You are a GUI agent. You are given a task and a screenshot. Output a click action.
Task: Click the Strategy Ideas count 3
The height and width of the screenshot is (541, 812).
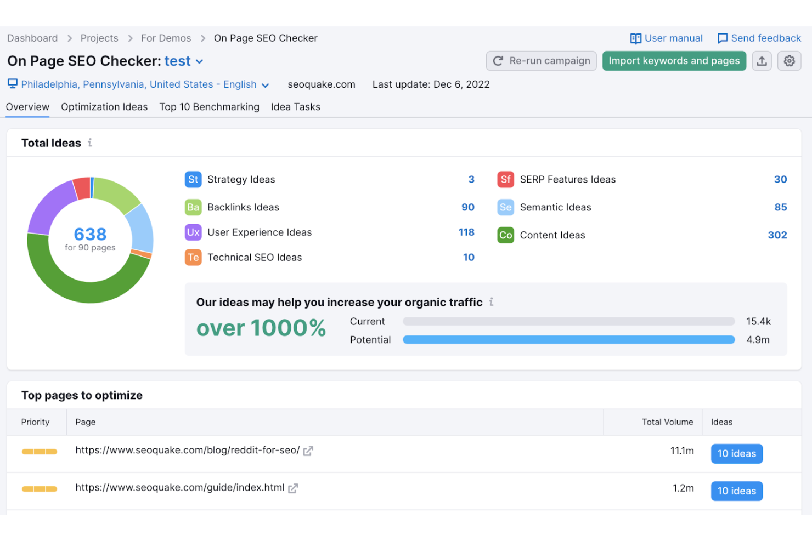[471, 179]
